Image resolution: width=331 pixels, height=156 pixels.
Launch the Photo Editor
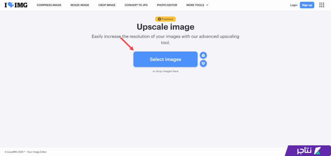coord(167,5)
